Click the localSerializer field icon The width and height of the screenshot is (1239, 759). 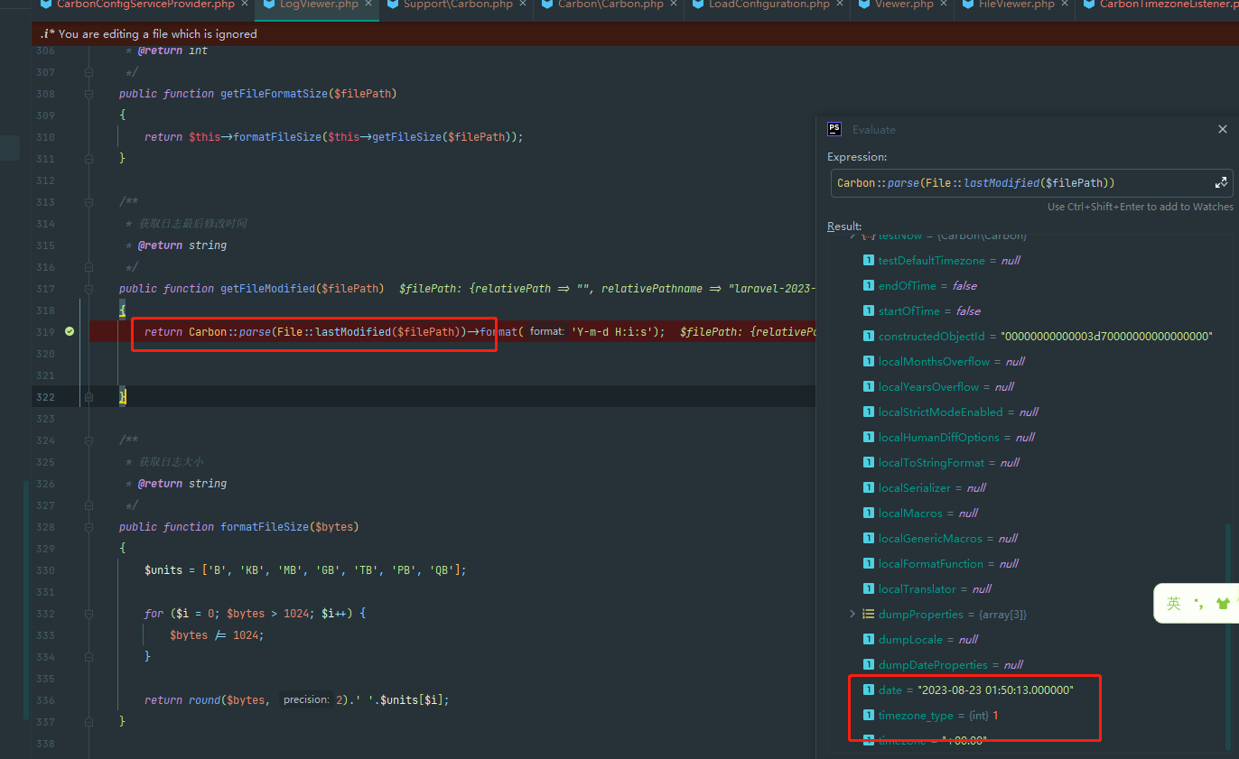[x=868, y=487]
